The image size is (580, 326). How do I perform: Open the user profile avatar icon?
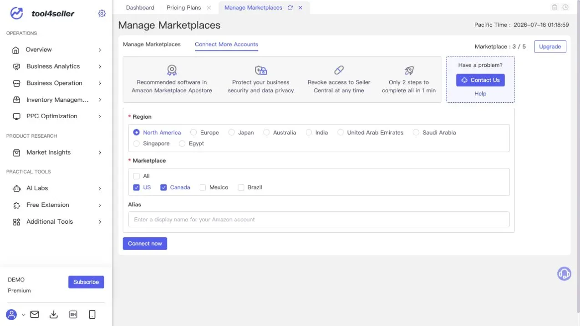(x=11, y=314)
